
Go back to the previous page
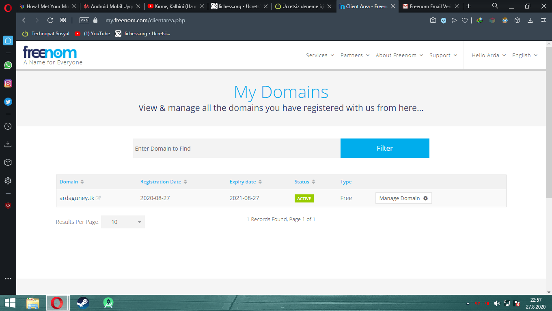click(x=24, y=20)
